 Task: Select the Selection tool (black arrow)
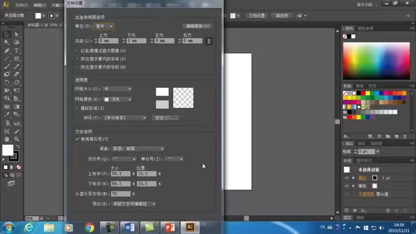(x=6, y=34)
